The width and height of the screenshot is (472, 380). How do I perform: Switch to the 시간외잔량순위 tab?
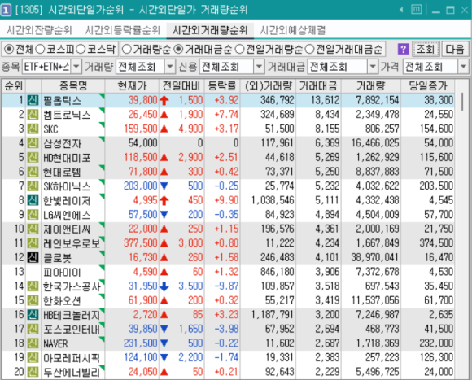pyautogui.click(x=39, y=30)
